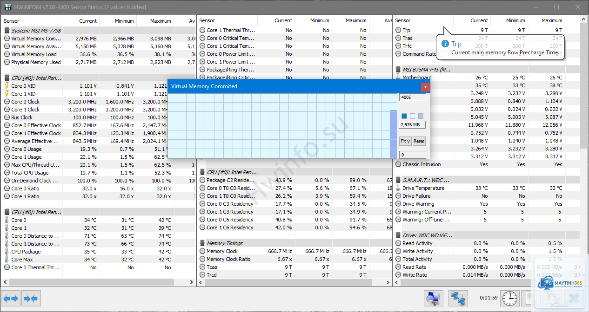
Task: Click the icon of S.M.A.R.T.: WDC group
Action: 399,180
